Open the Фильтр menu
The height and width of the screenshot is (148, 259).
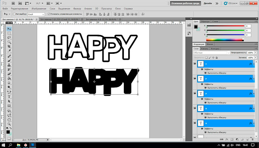77,8
